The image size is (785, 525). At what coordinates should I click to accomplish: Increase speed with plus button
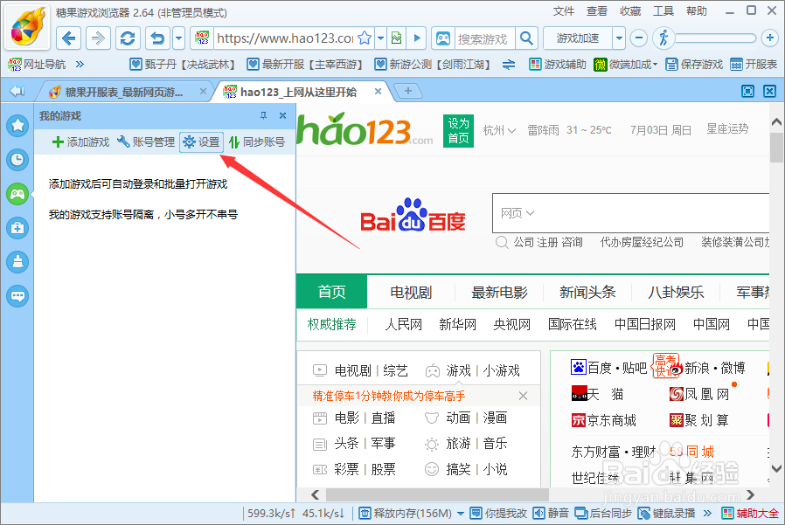coord(769,38)
